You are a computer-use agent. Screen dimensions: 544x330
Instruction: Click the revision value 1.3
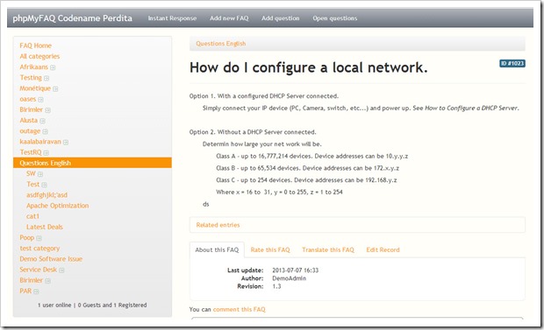tap(276, 286)
